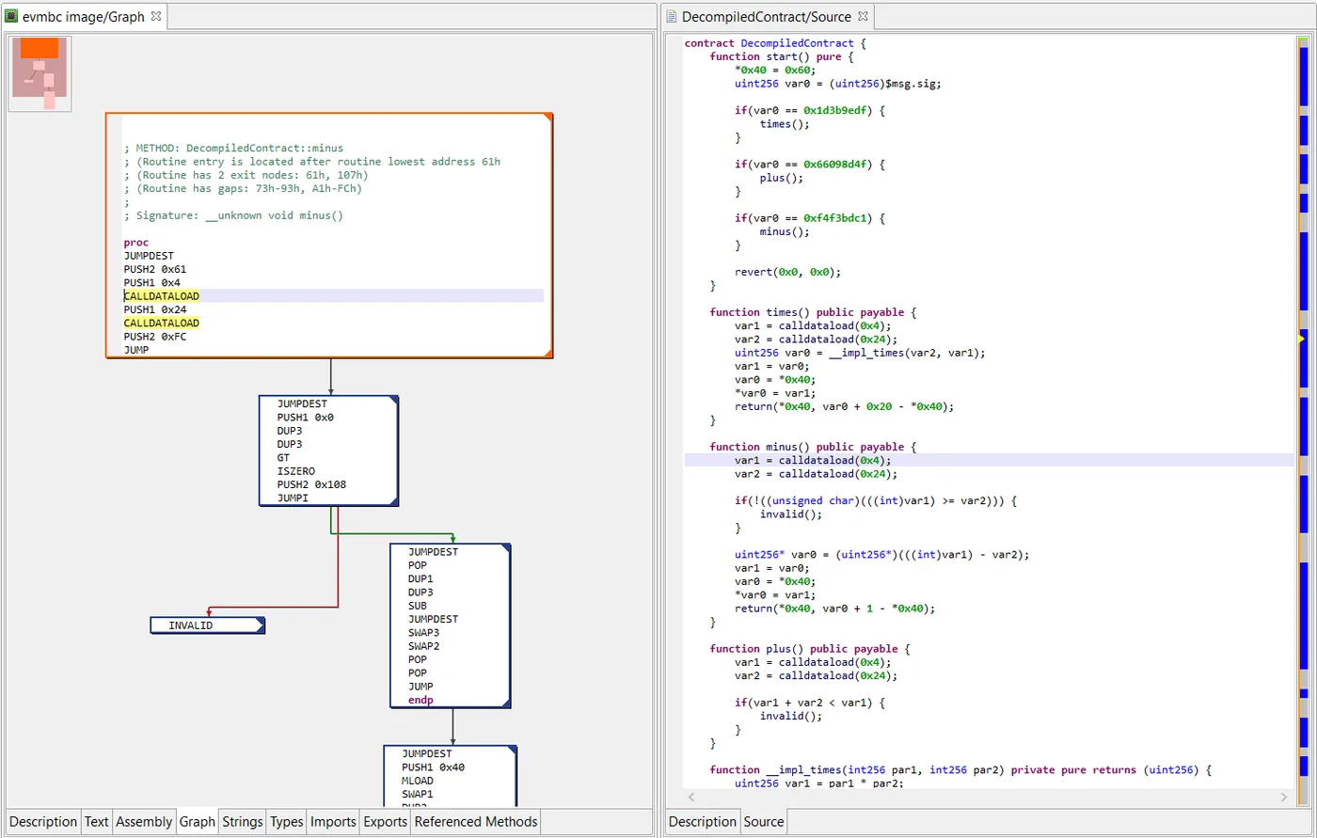Image resolution: width=1317 pixels, height=838 pixels.
Task: Switch to the Types tab
Action: pos(286,821)
